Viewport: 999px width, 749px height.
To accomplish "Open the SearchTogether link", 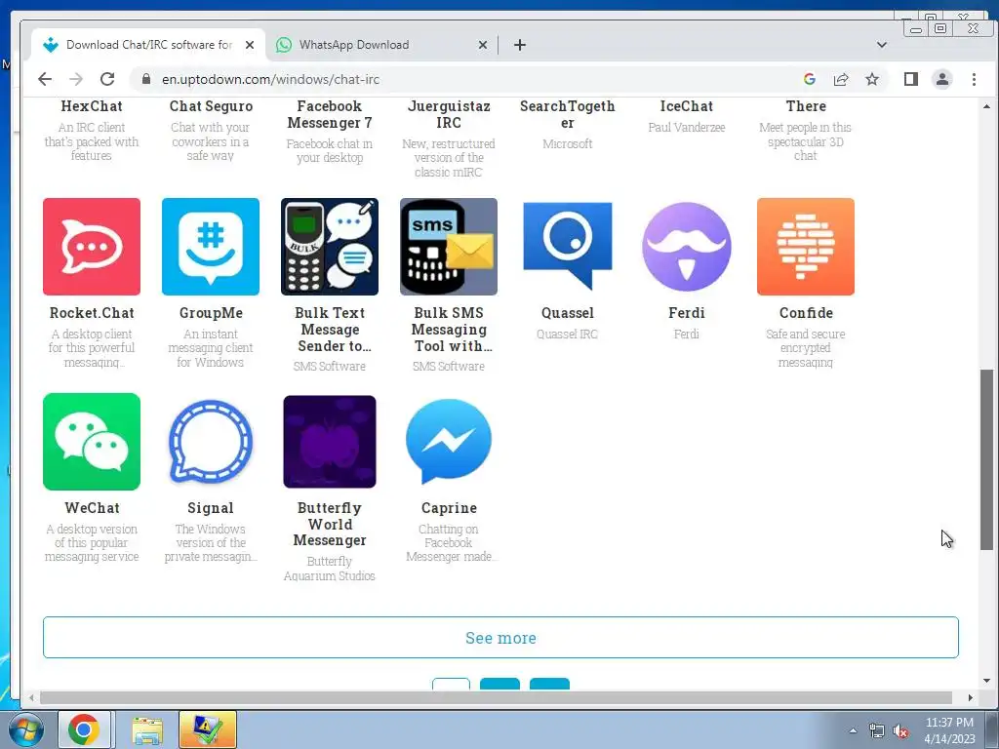I will (568, 115).
